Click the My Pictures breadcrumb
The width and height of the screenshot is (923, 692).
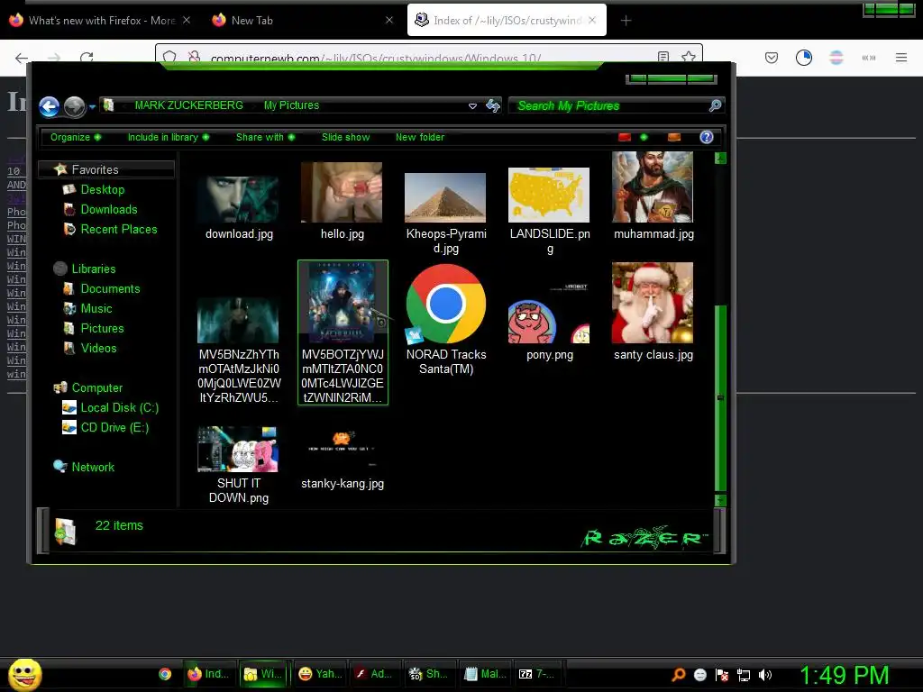point(291,105)
